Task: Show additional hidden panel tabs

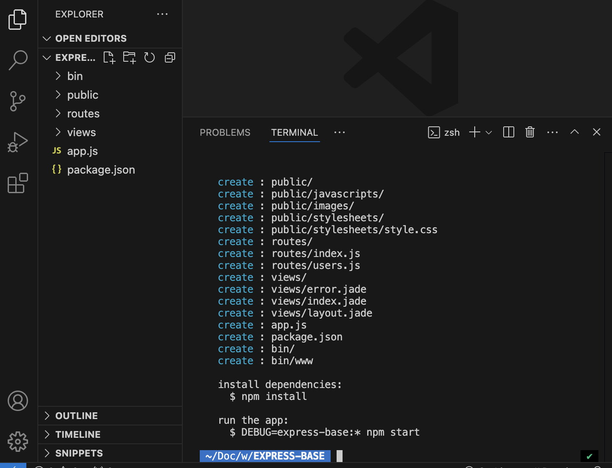Action: coord(340,133)
